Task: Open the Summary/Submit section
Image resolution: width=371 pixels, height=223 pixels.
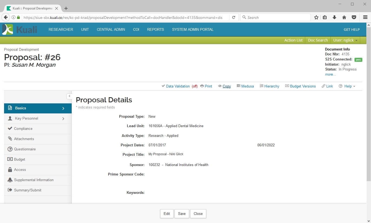Action: click(x=28, y=190)
